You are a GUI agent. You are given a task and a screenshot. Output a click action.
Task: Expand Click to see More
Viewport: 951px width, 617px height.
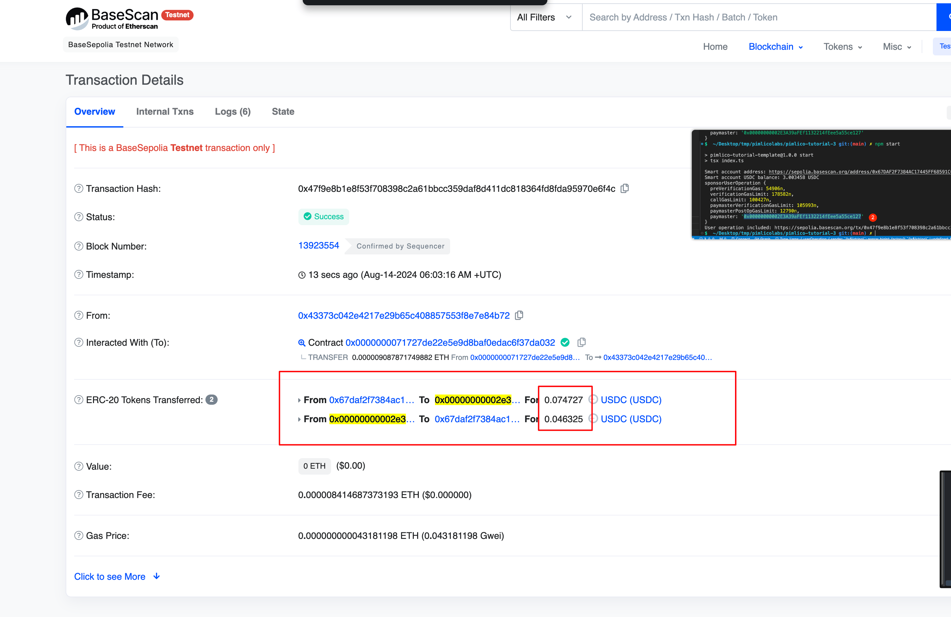[x=117, y=576]
